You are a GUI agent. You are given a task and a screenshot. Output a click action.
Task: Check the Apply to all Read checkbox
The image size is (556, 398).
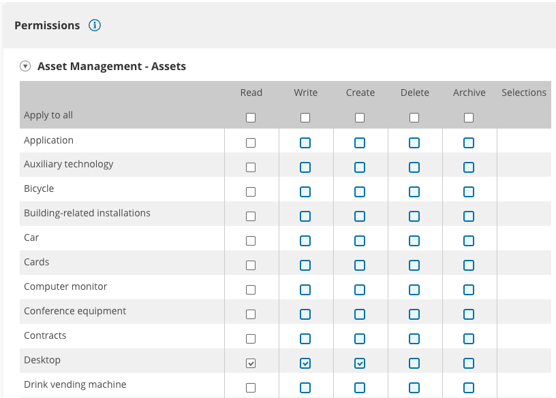251,118
